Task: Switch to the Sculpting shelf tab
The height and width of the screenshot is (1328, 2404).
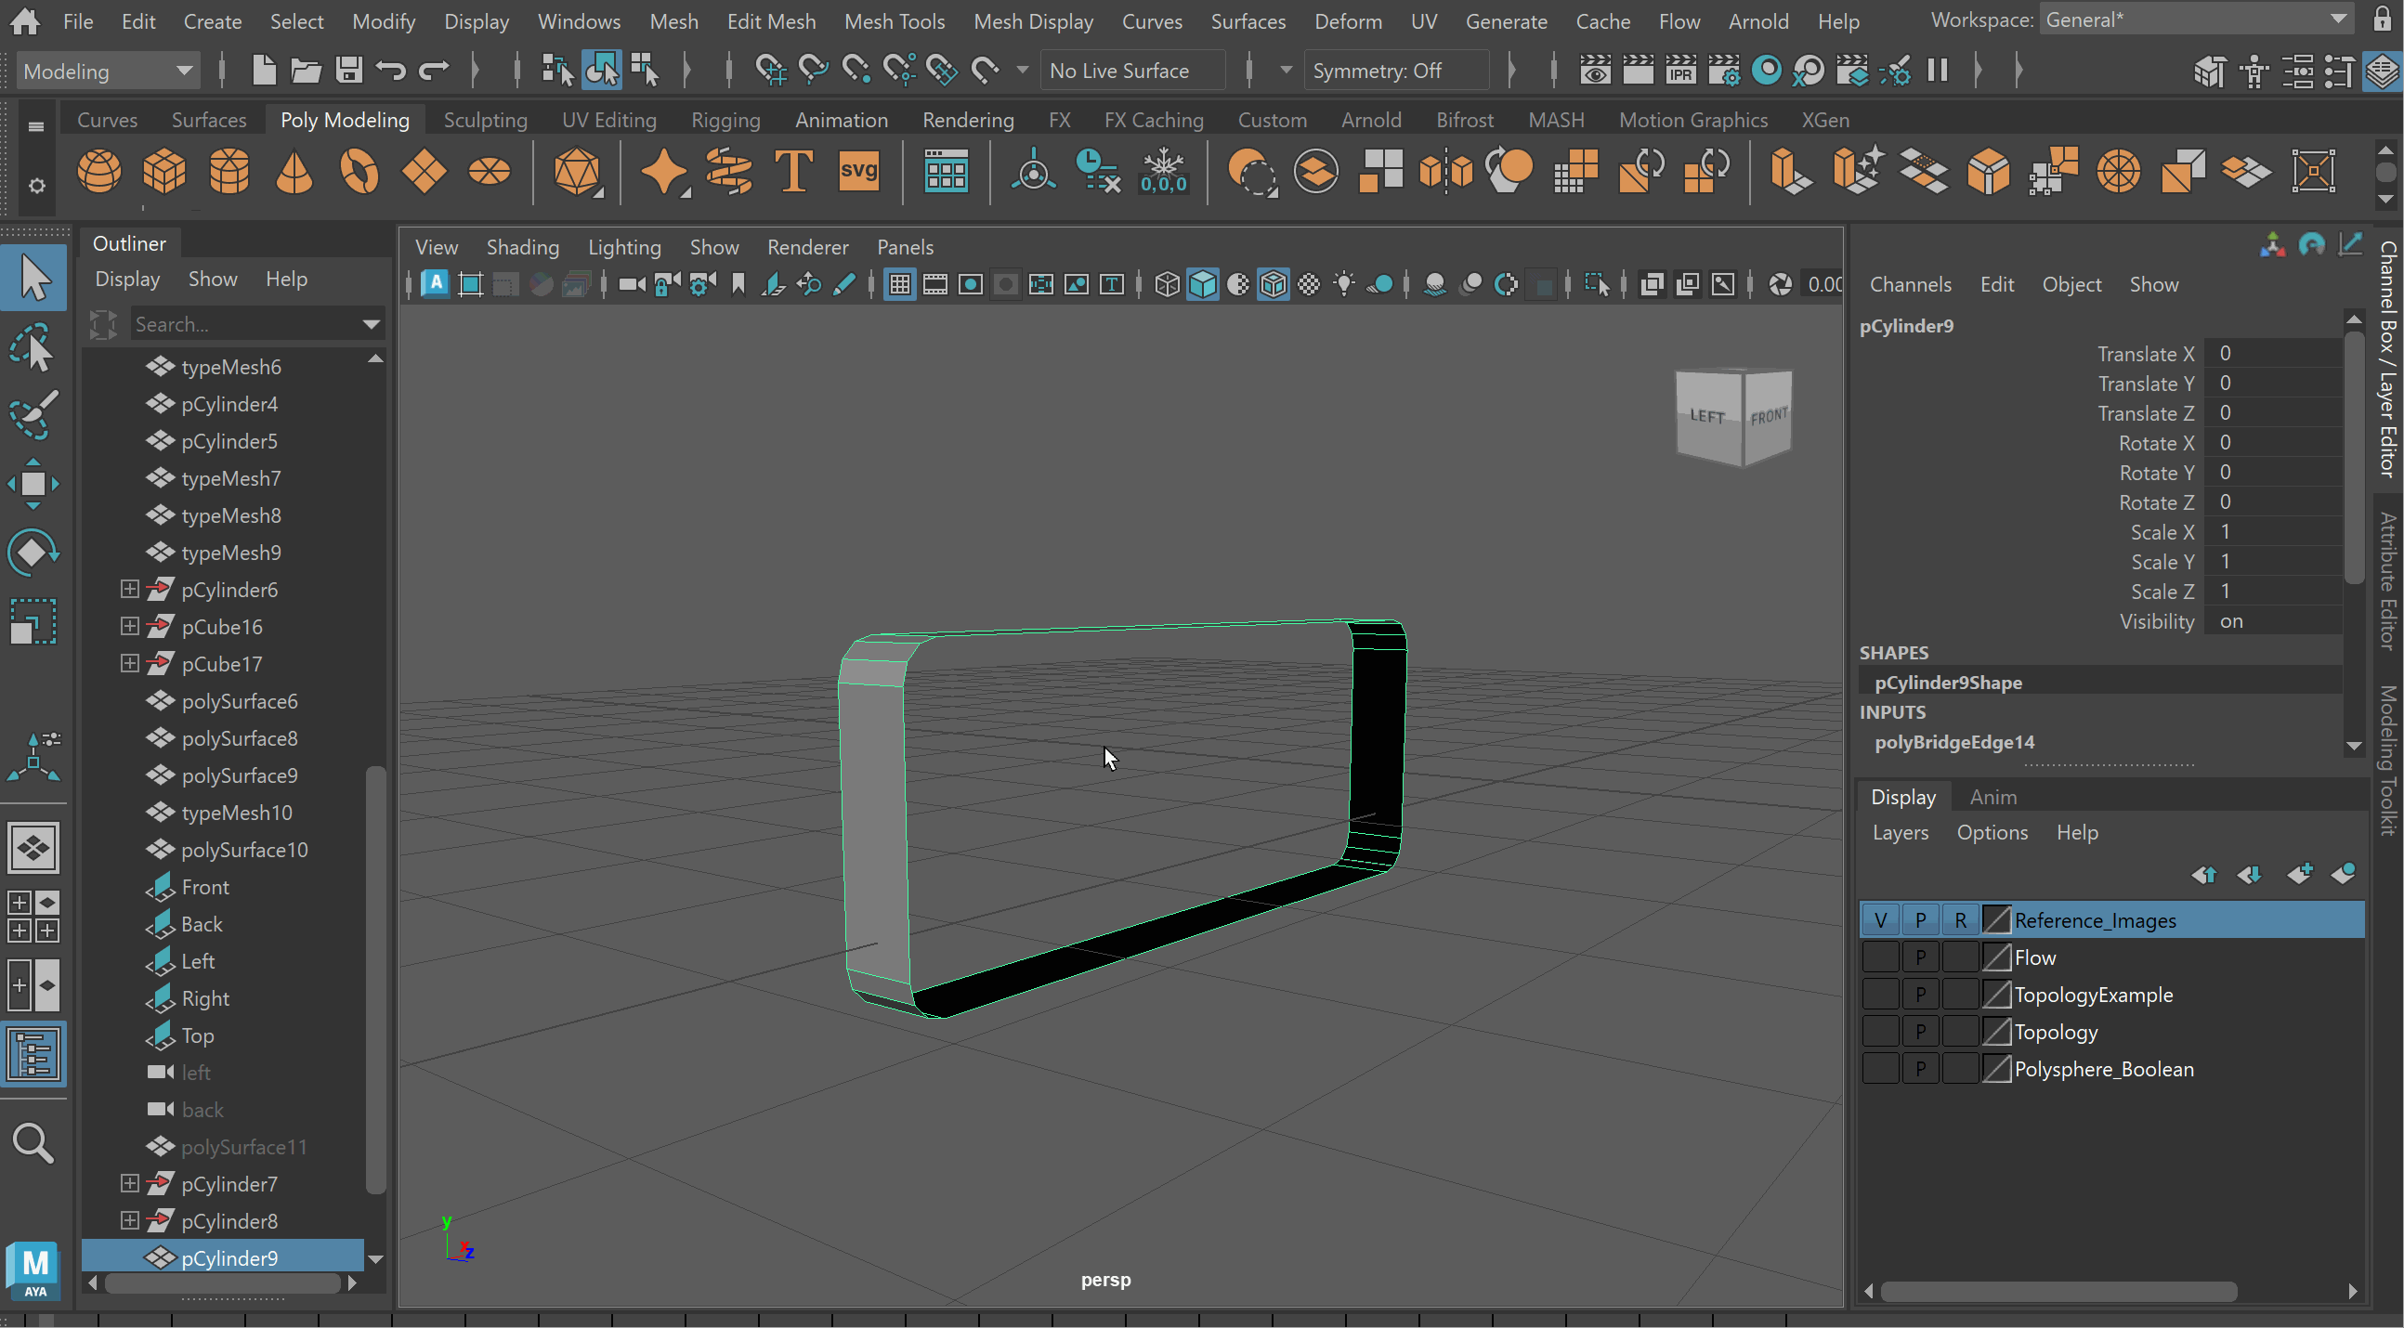Action: click(484, 120)
